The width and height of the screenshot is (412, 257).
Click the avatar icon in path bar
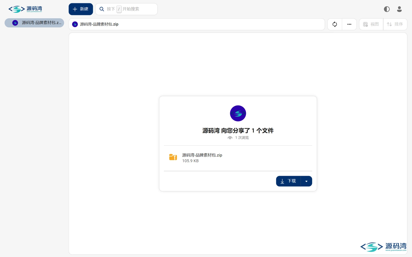(75, 24)
